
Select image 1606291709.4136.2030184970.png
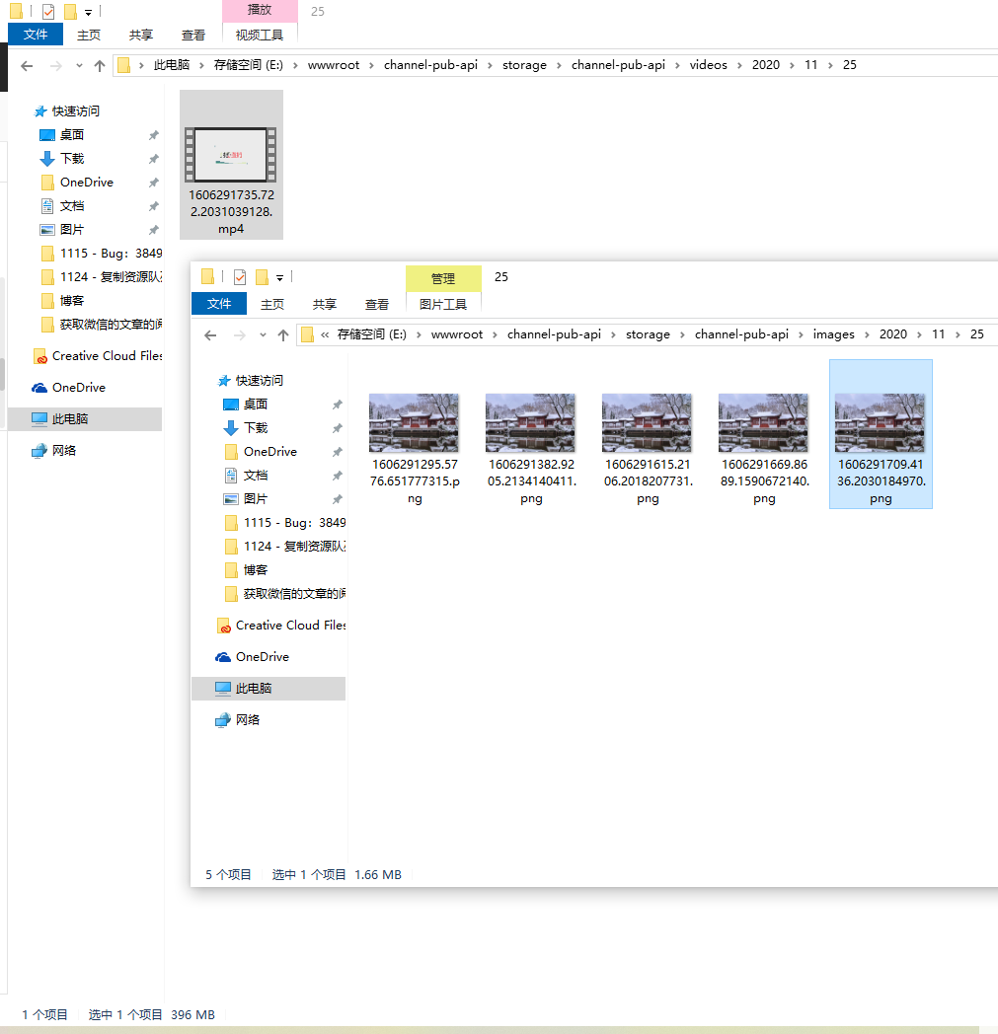(881, 434)
